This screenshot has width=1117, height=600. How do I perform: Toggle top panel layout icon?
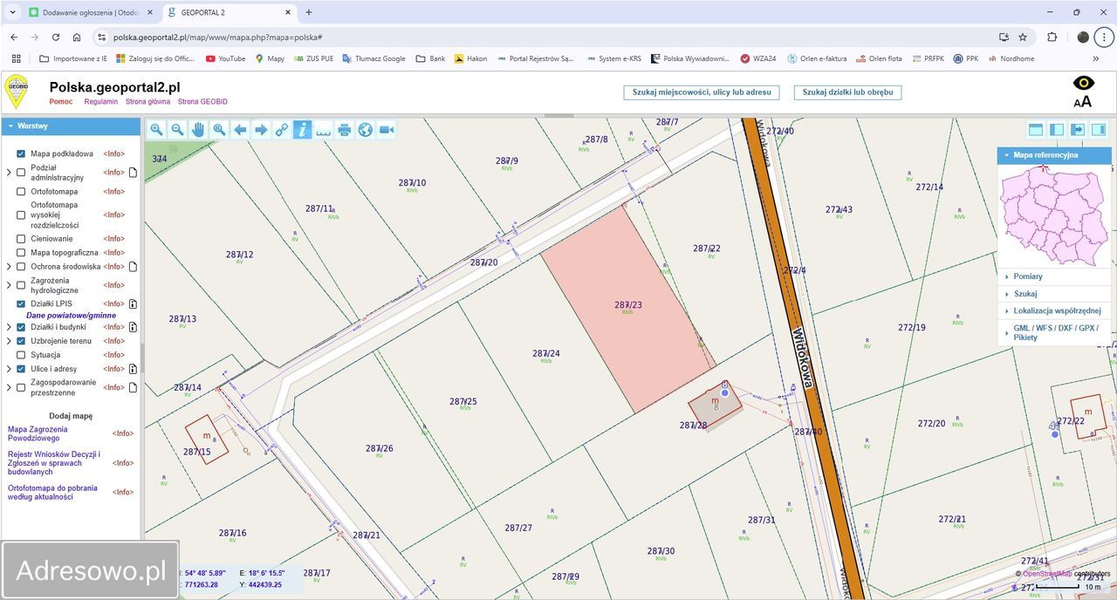[x=1036, y=130]
